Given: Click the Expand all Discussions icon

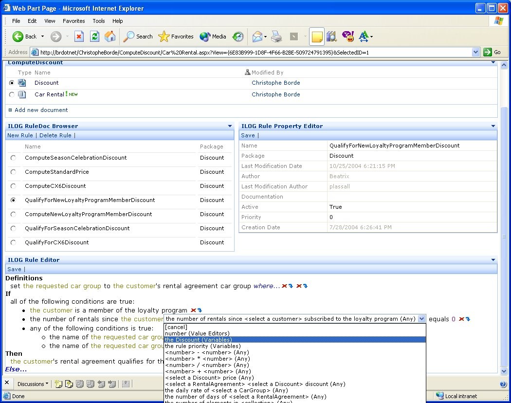Looking at the screenshot, I should [80, 384].
